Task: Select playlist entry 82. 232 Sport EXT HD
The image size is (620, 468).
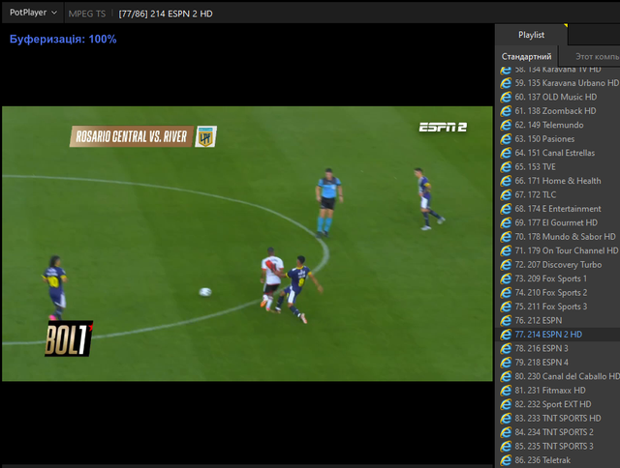Action: pyautogui.click(x=558, y=404)
